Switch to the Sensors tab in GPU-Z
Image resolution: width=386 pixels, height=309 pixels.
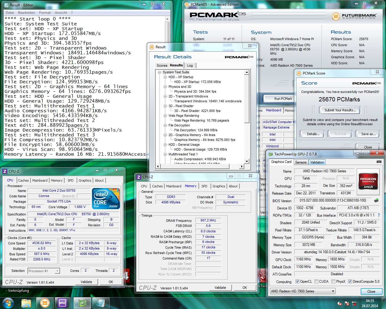pos(301,162)
